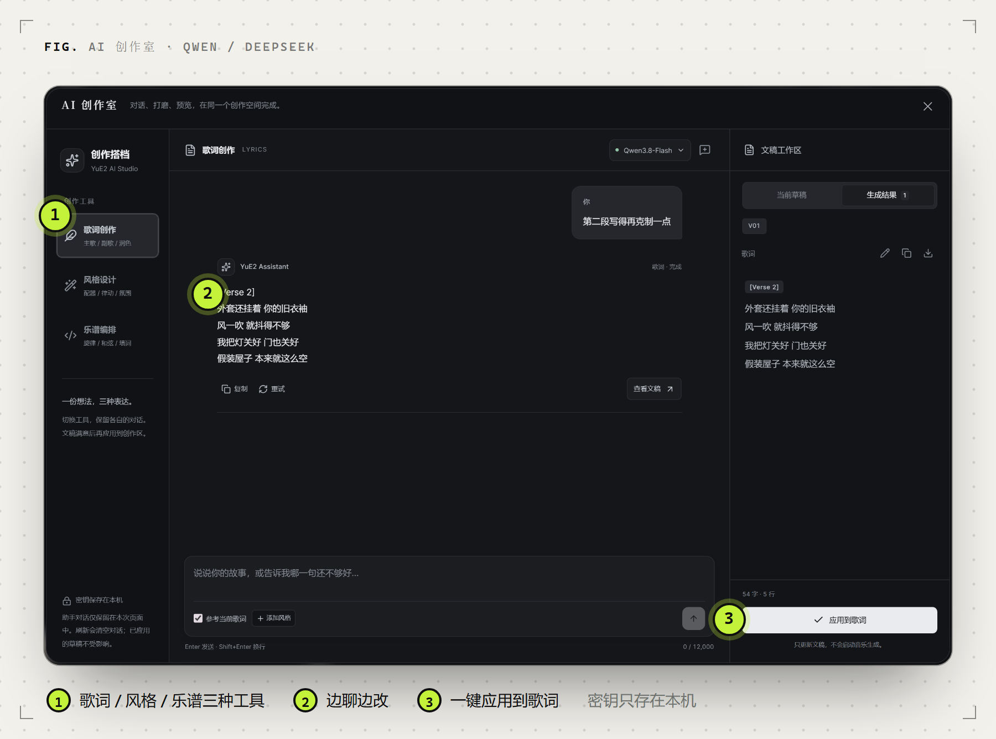Download the lyrics with the download icon
This screenshot has height=739, width=996.
tap(928, 253)
